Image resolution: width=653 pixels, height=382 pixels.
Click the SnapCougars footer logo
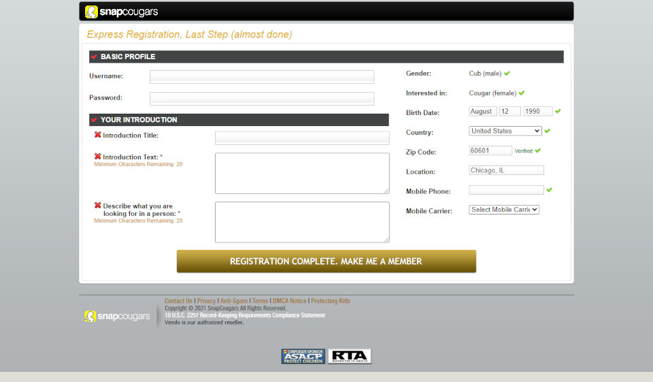pyautogui.click(x=117, y=317)
